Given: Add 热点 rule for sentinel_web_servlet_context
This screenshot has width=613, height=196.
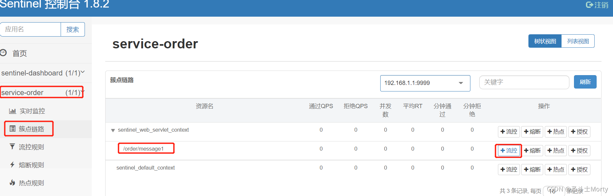Looking at the screenshot, I should (x=556, y=132).
